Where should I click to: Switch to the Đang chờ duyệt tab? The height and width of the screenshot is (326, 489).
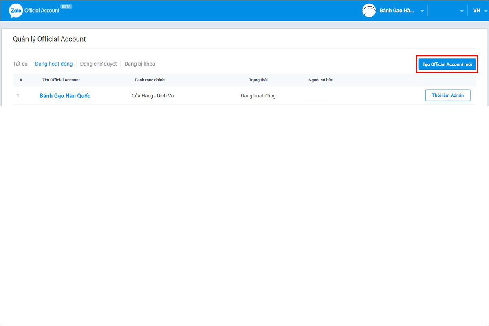[x=99, y=64]
